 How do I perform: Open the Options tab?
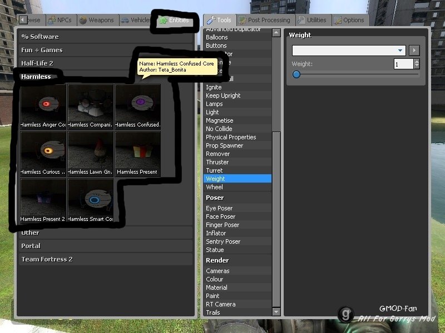tap(350, 20)
